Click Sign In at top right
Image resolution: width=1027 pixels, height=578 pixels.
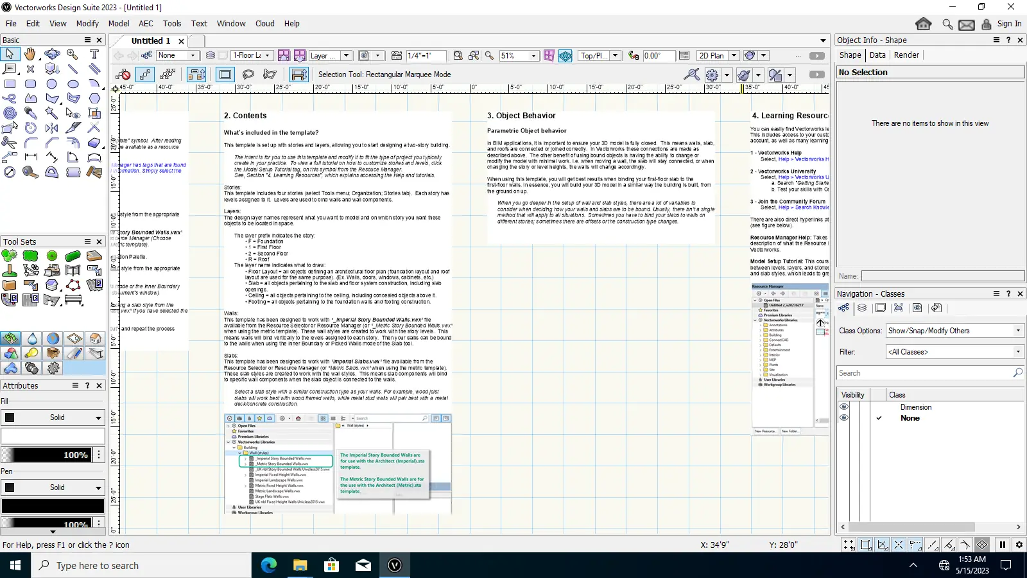point(1009,24)
